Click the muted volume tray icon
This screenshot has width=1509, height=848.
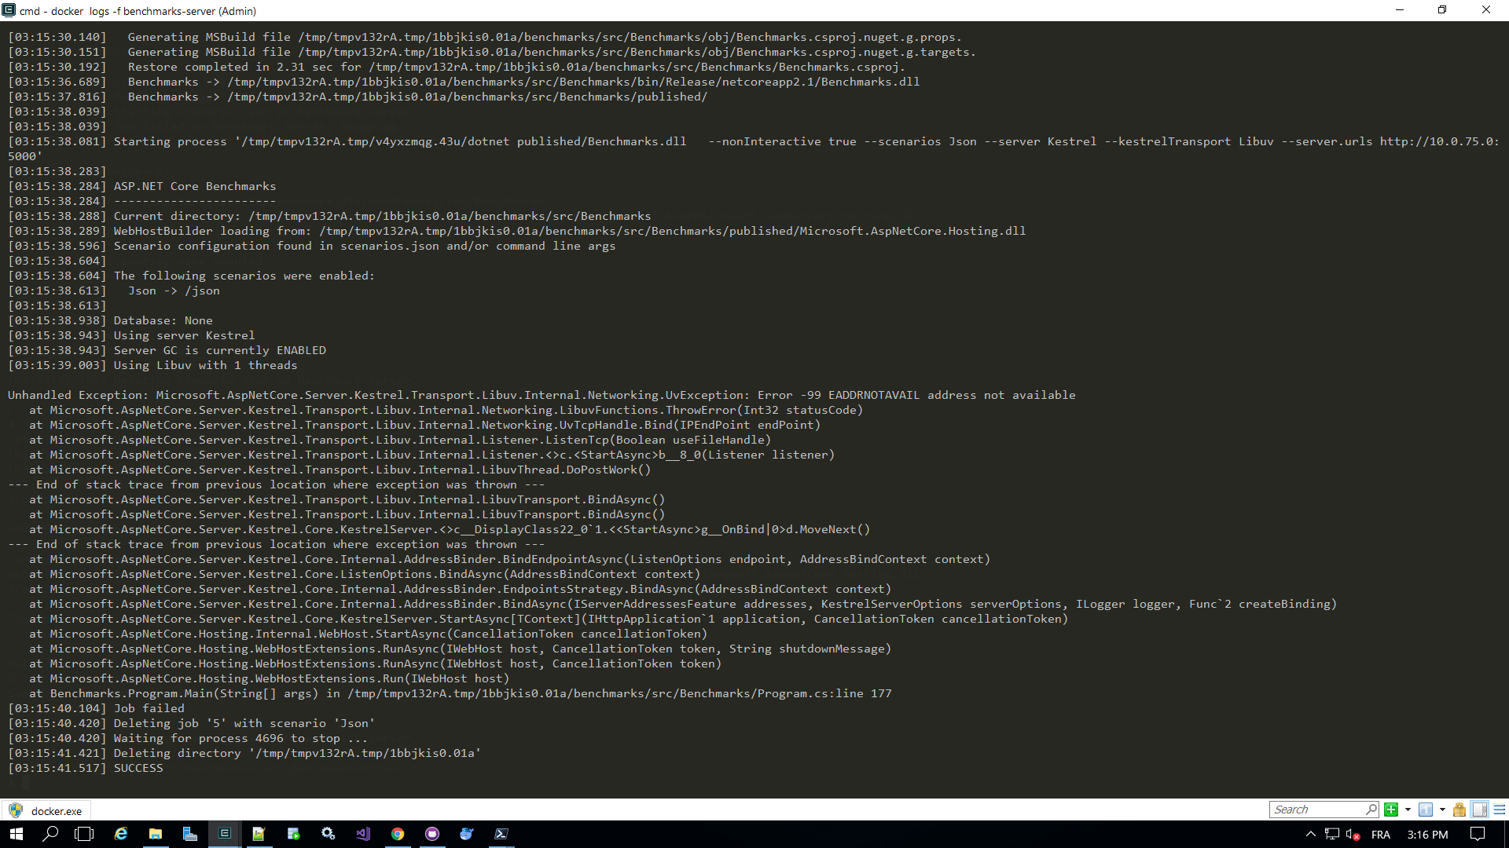coord(1353,834)
